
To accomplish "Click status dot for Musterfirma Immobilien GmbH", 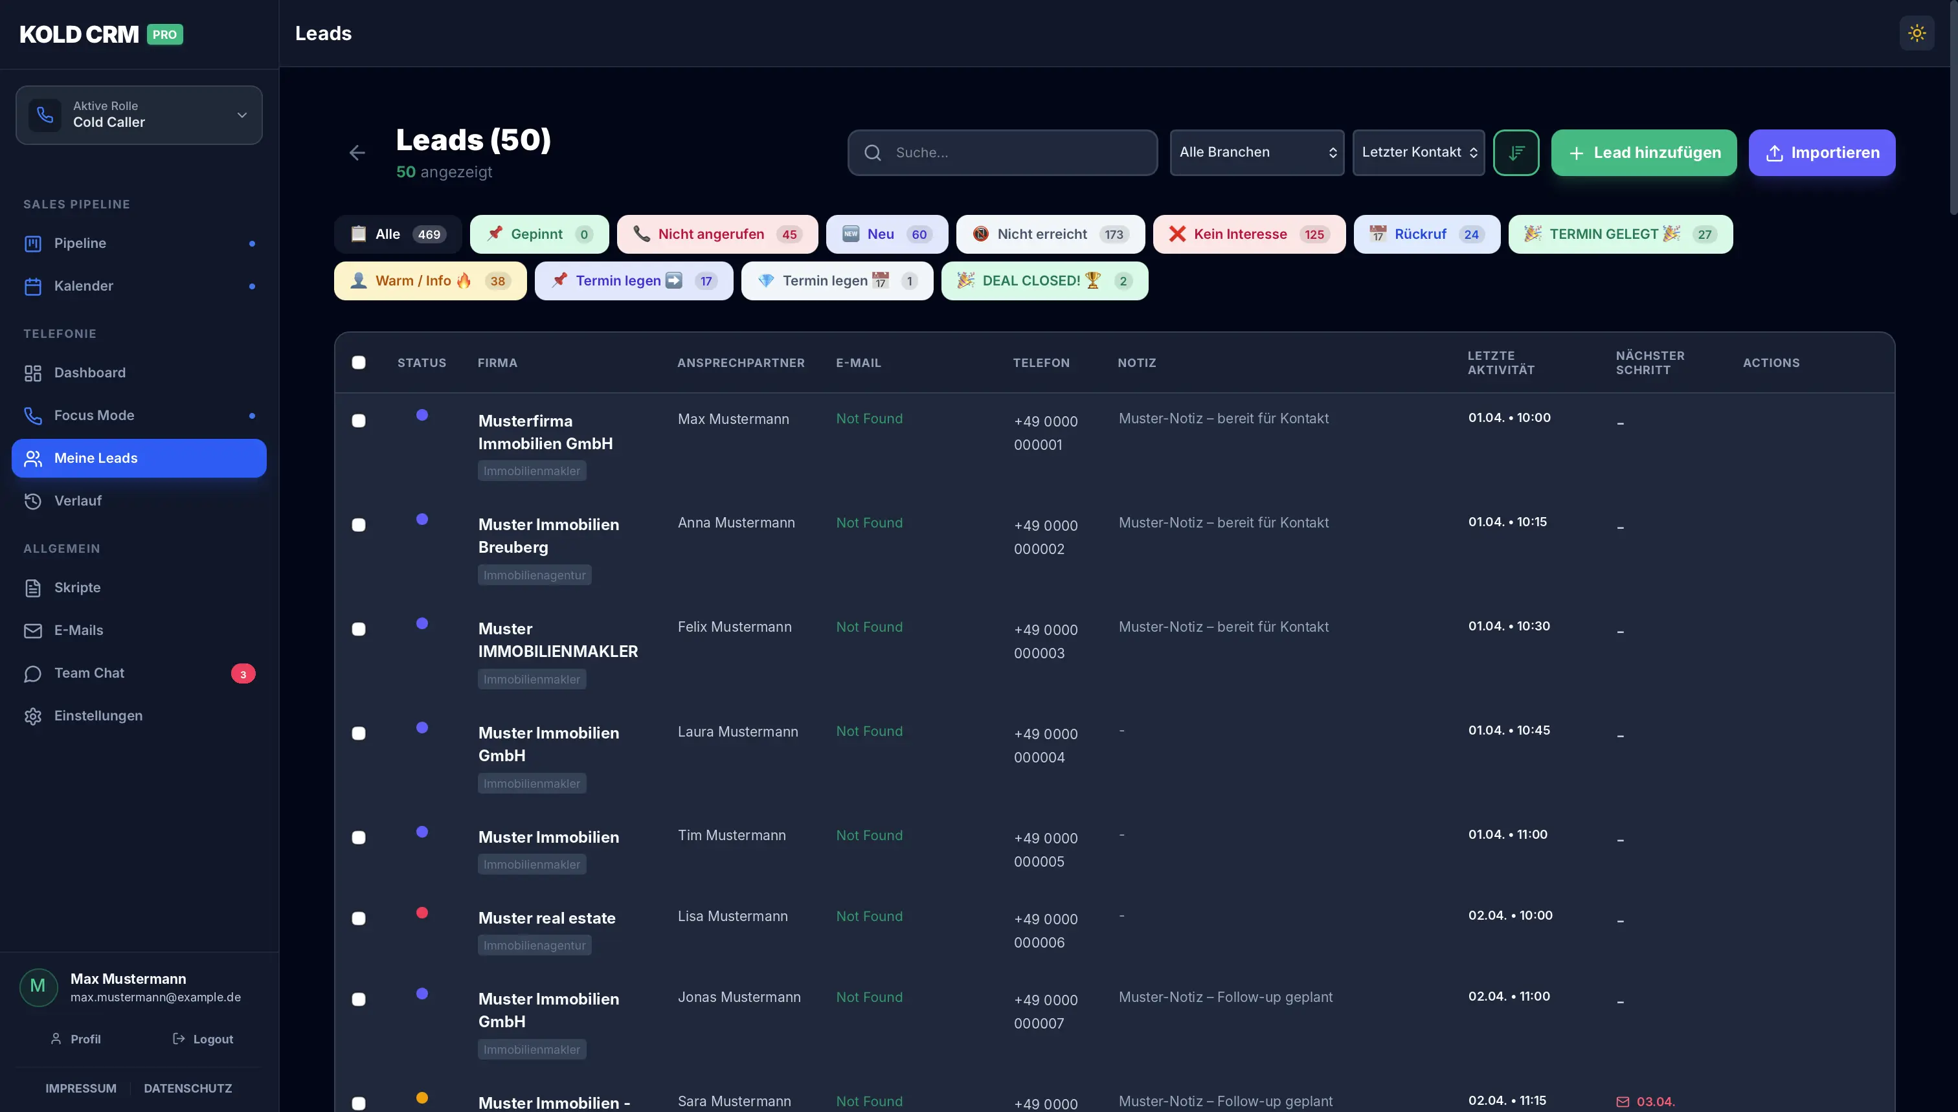I will [422, 415].
